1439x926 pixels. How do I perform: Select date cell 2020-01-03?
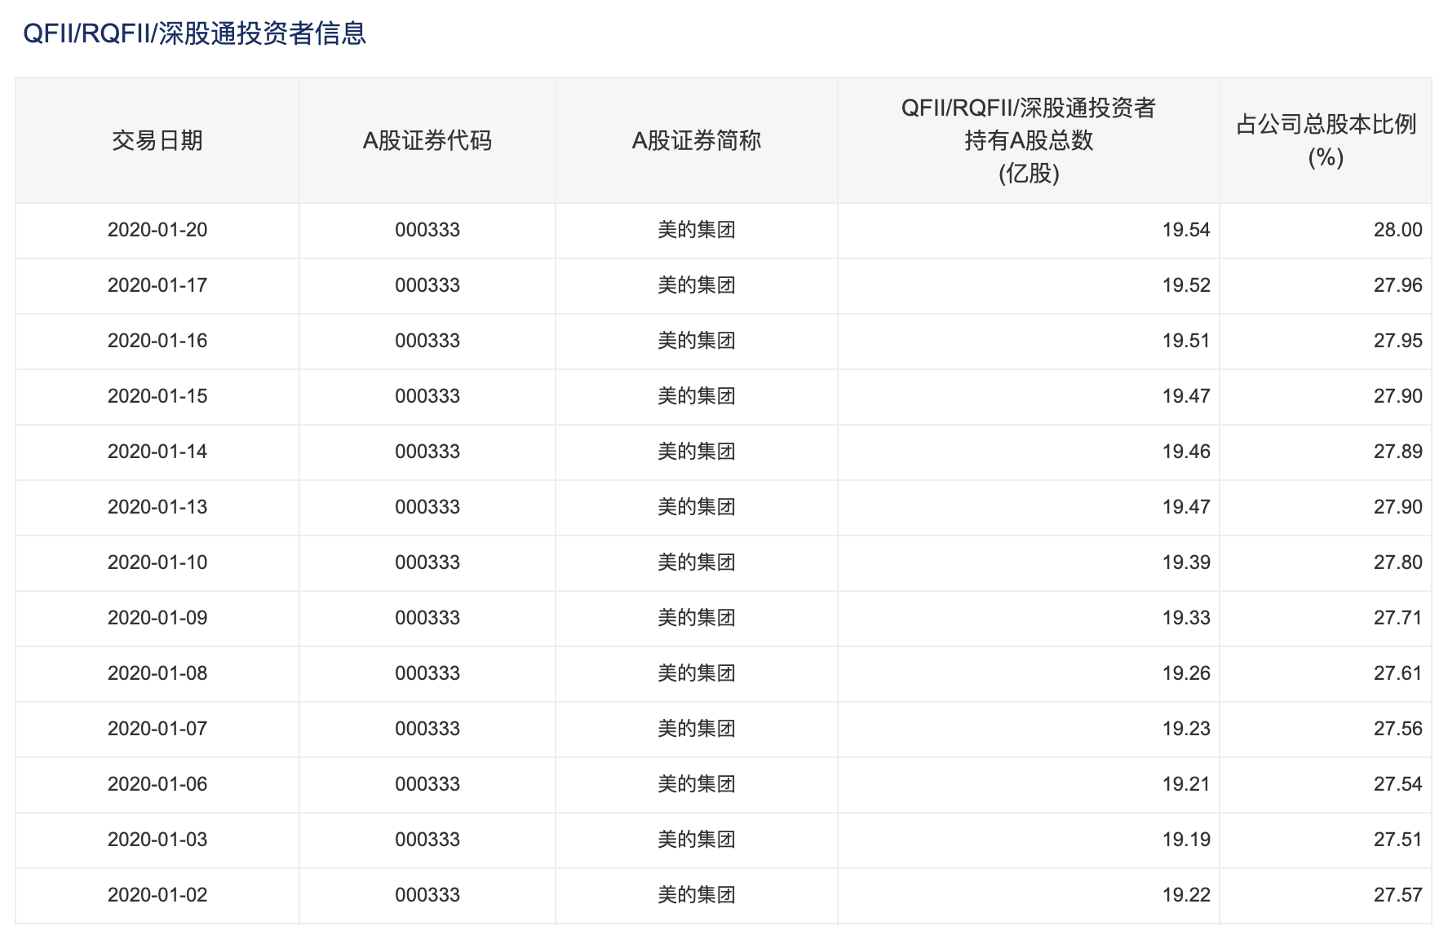[157, 840]
